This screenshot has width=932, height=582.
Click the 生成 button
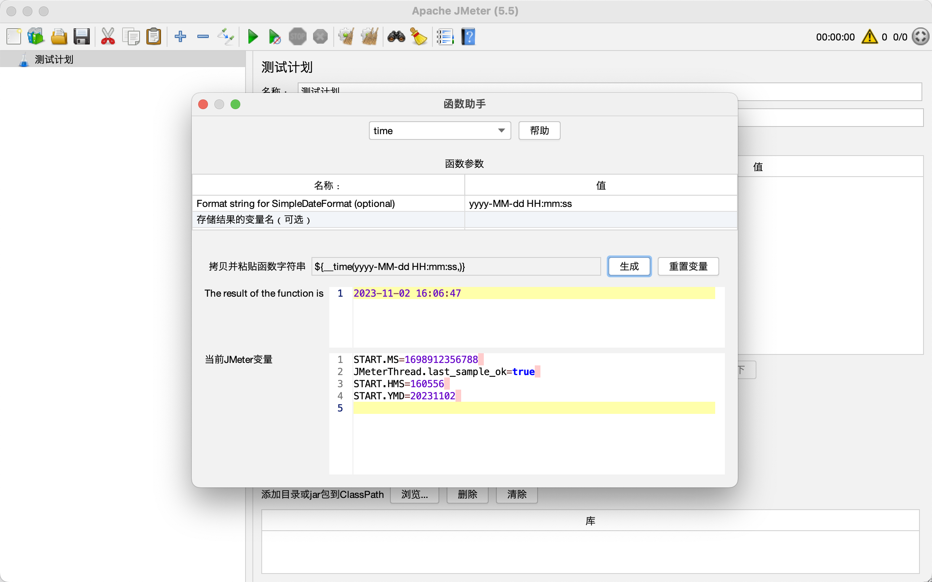click(629, 266)
